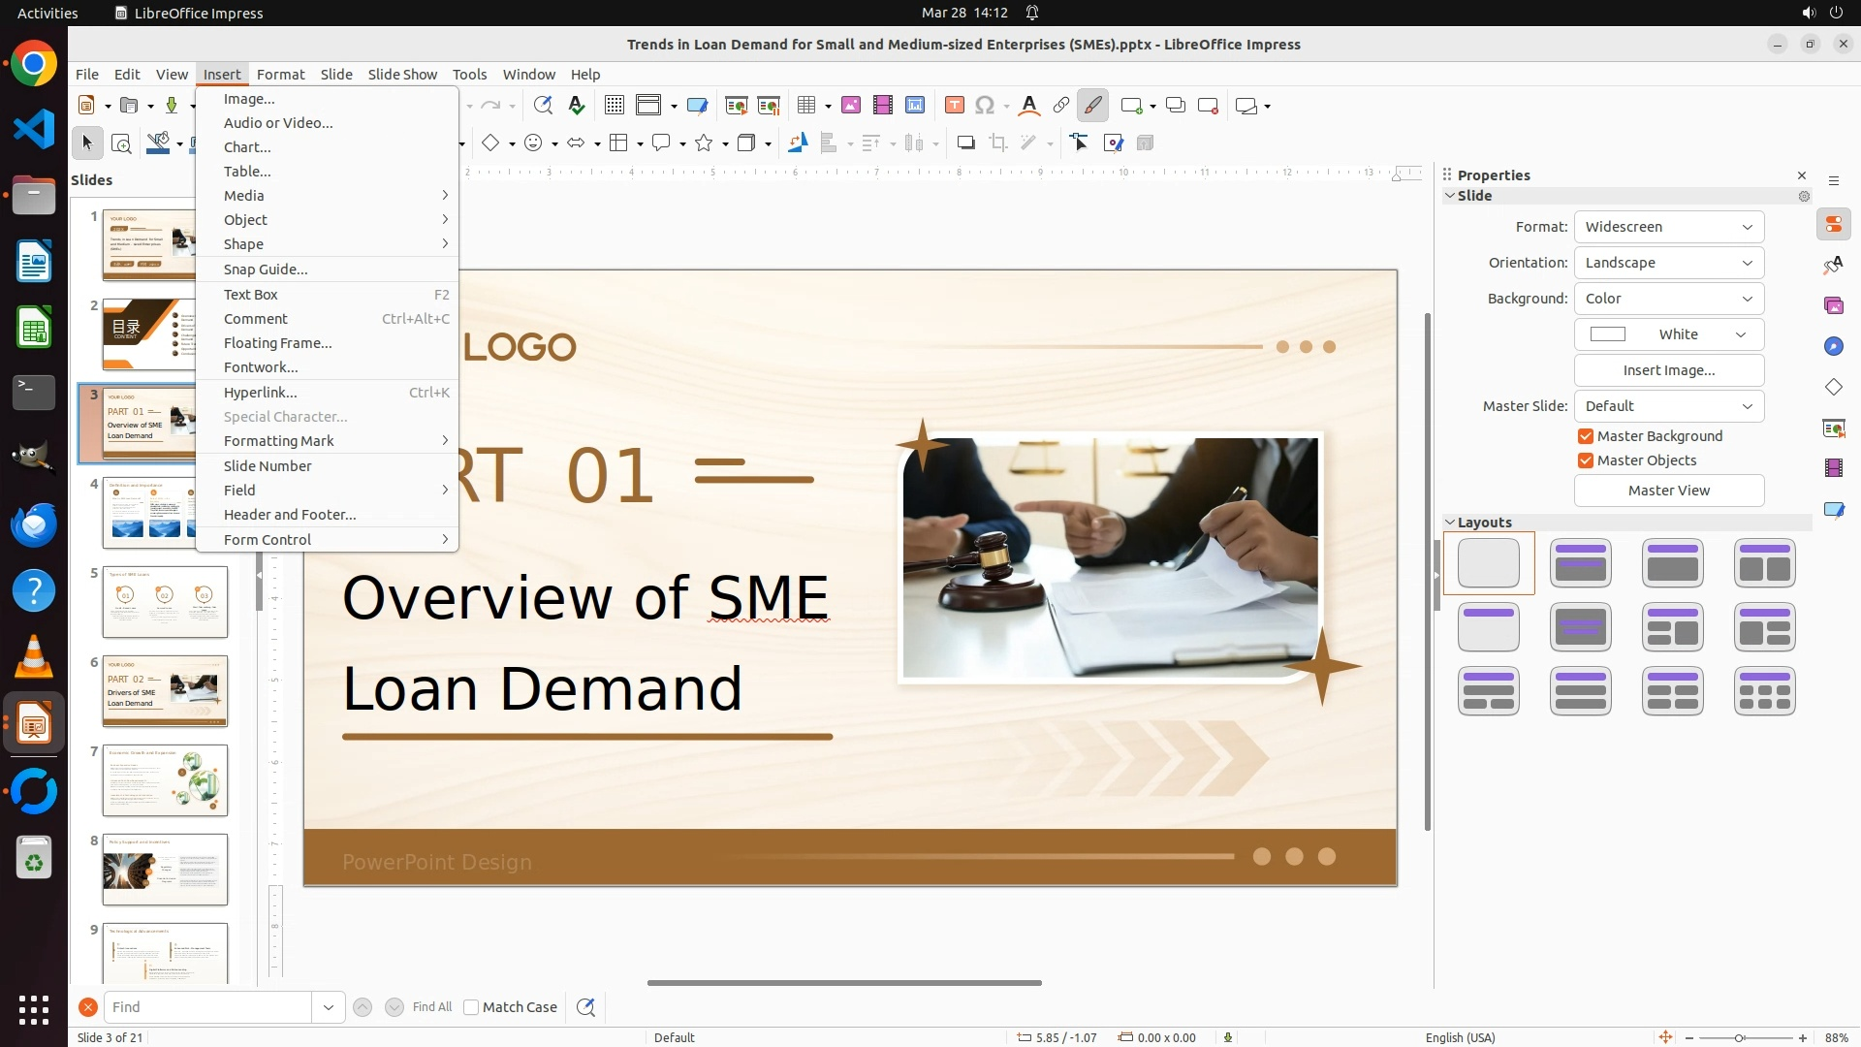Enable the Match Case checkbox

coord(471,1007)
